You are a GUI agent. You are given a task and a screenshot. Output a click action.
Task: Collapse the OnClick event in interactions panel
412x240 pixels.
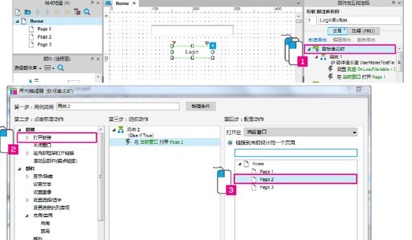point(309,49)
